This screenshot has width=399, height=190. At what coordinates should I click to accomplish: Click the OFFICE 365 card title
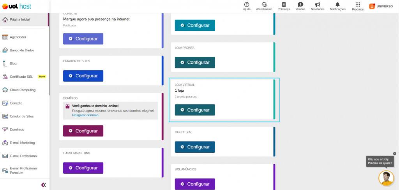(183, 132)
